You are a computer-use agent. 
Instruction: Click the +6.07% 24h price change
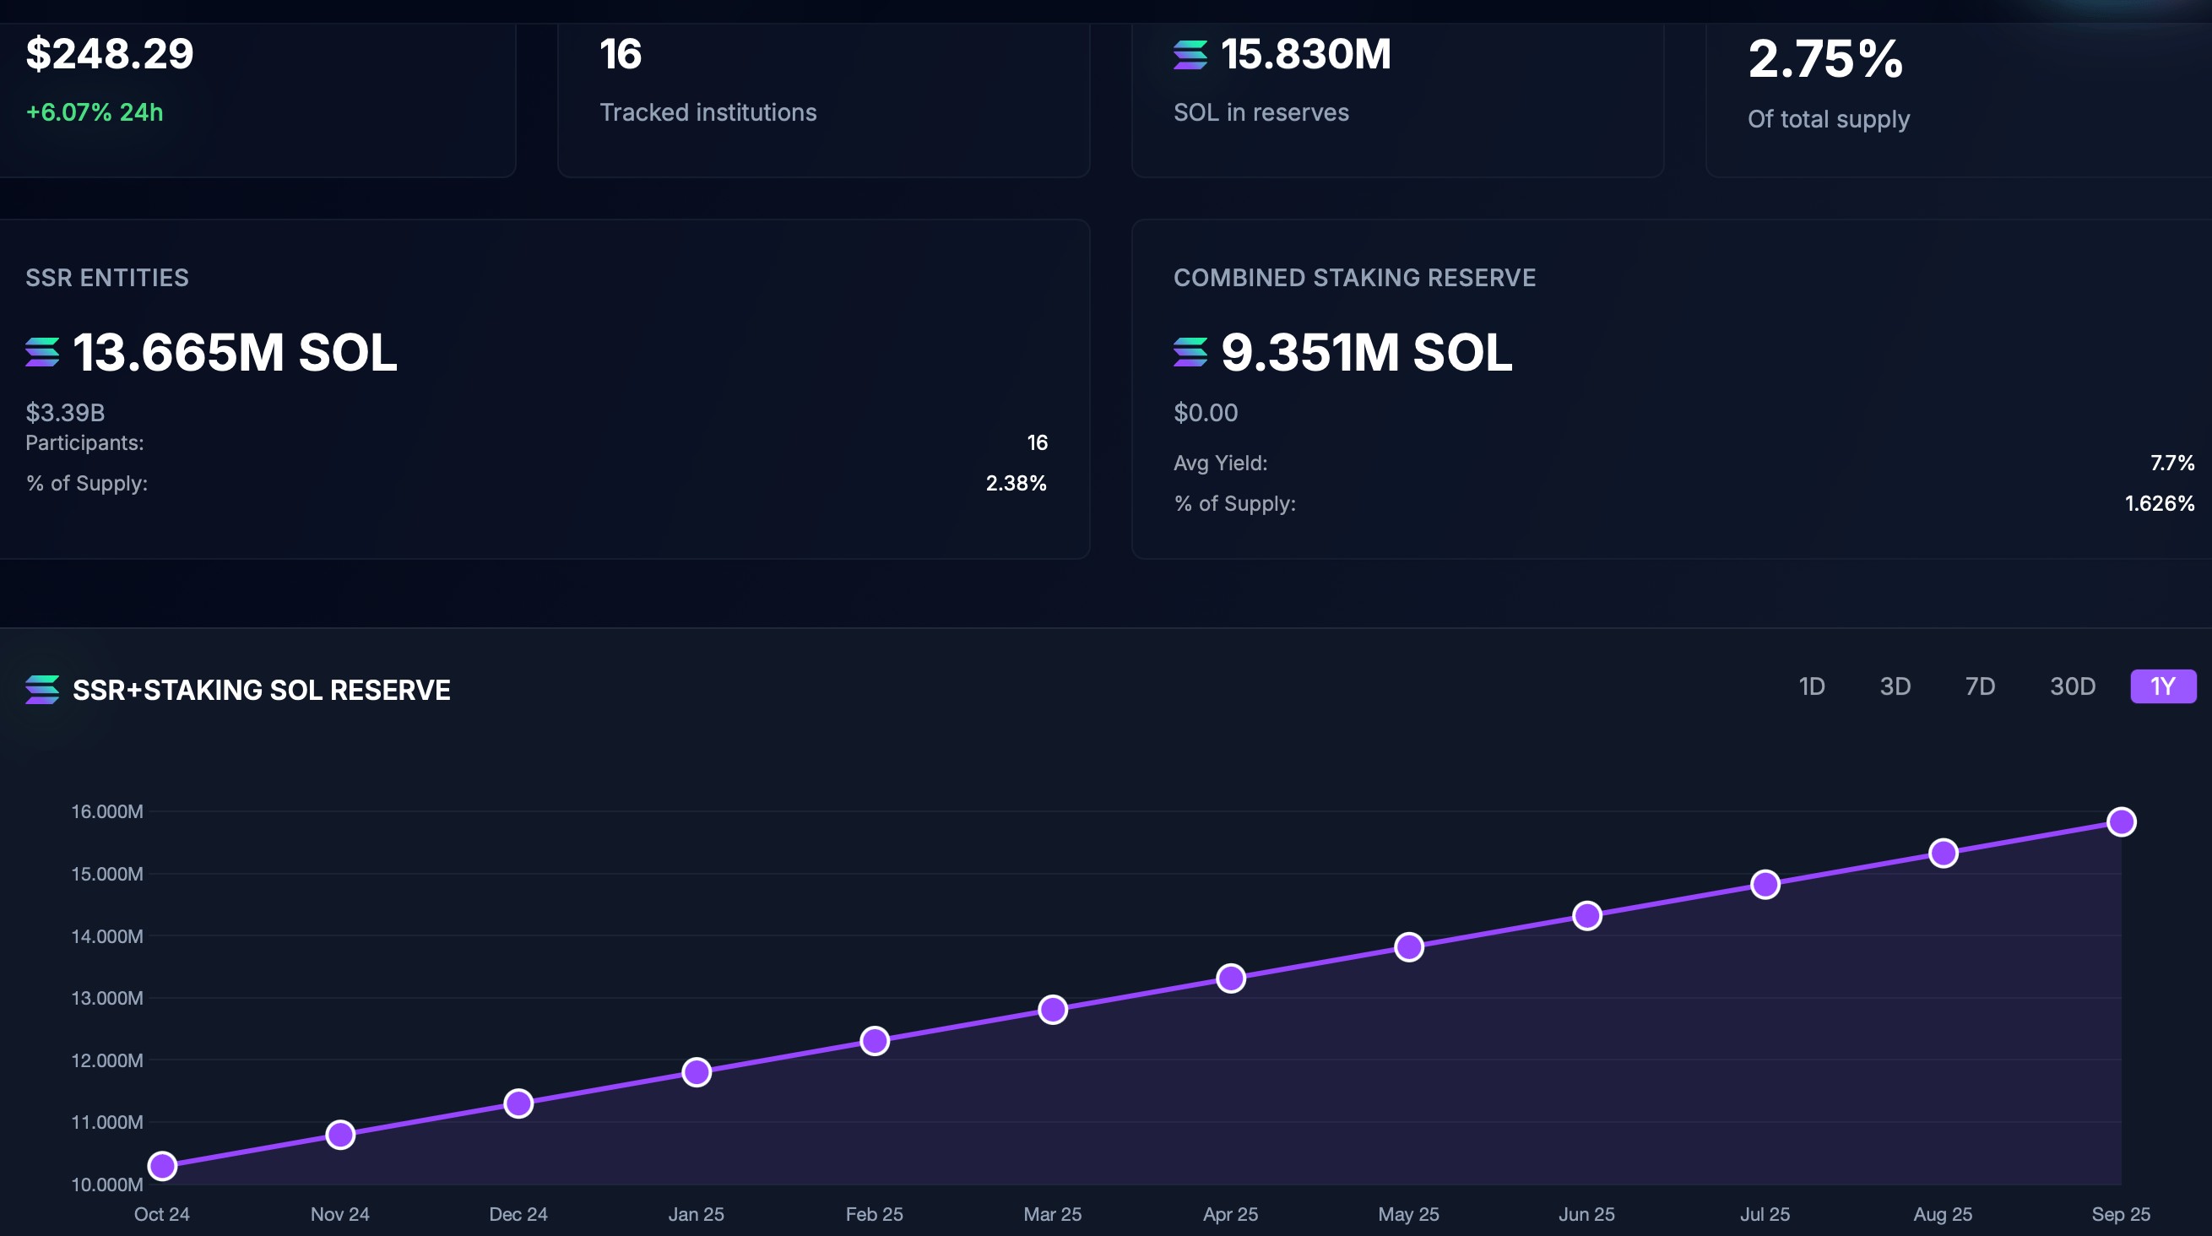(95, 112)
